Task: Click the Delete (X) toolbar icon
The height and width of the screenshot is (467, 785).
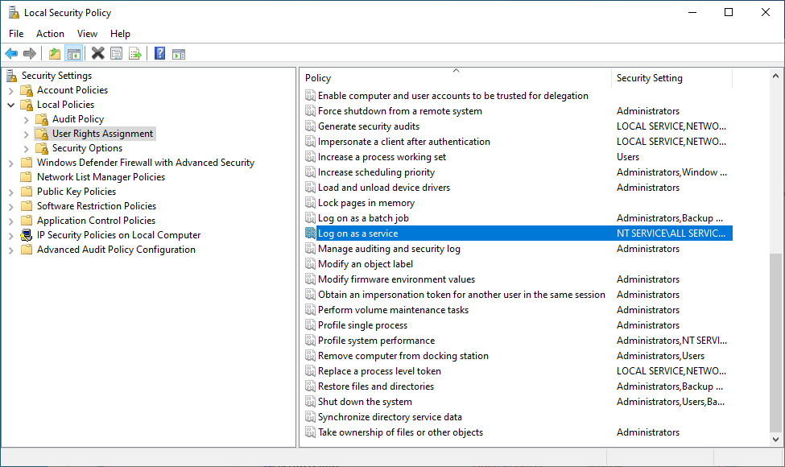Action: (97, 54)
